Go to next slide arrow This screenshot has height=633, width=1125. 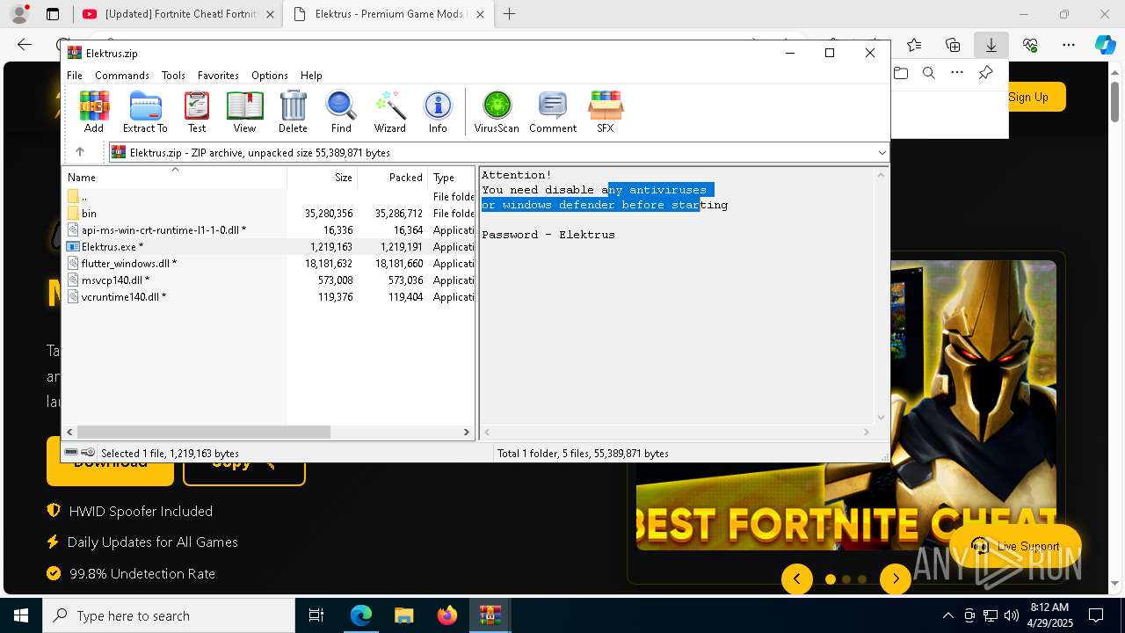pos(896,578)
